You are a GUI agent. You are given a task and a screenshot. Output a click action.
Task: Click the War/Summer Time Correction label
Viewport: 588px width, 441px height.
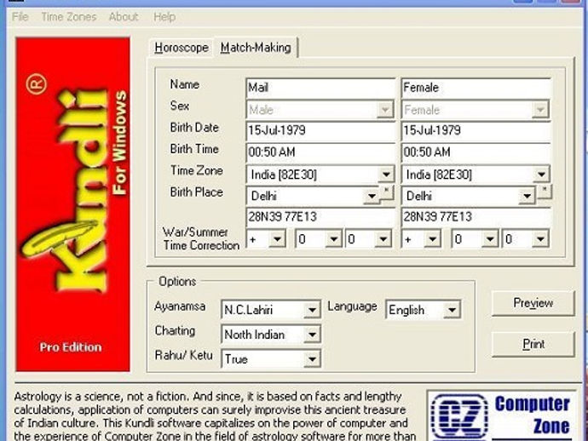[201, 238]
